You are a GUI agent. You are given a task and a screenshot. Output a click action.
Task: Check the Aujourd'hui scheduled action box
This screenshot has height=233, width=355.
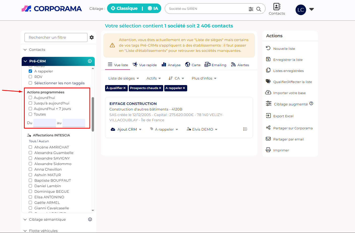[30, 98]
